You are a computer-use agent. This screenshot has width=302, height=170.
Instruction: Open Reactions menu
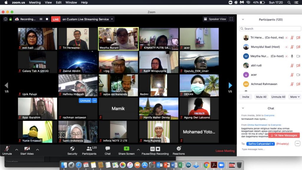click(x=179, y=151)
